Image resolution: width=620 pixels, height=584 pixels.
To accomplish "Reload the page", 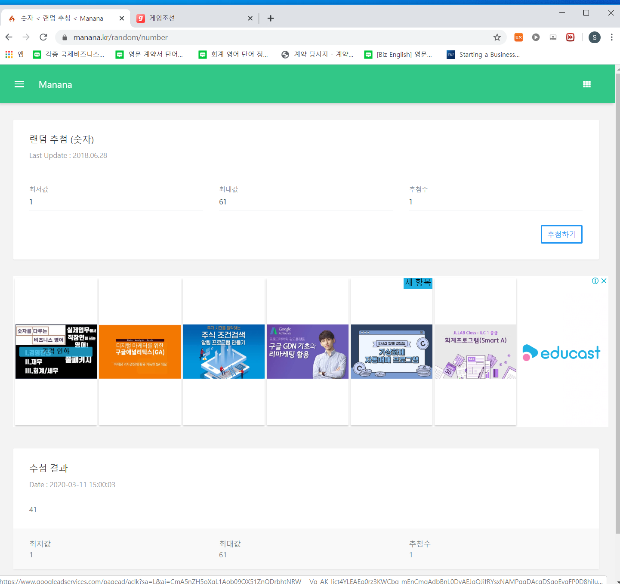I will pyautogui.click(x=43, y=37).
